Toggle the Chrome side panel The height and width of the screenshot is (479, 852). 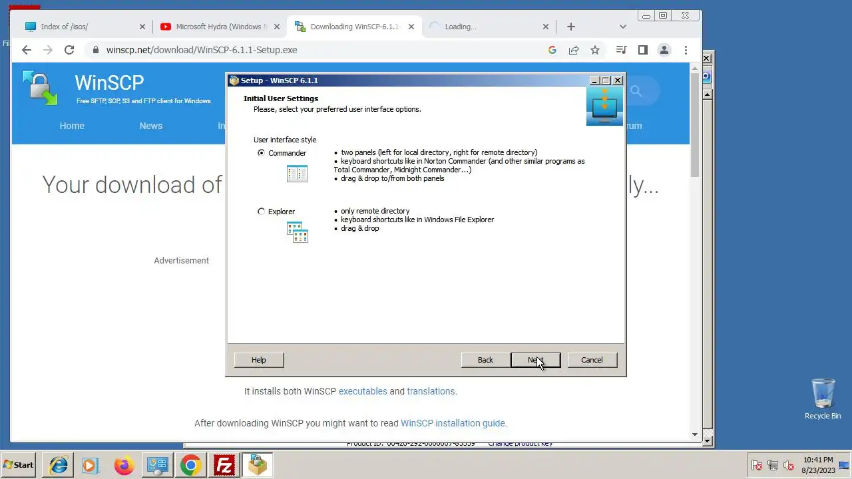click(x=642, y=50)
